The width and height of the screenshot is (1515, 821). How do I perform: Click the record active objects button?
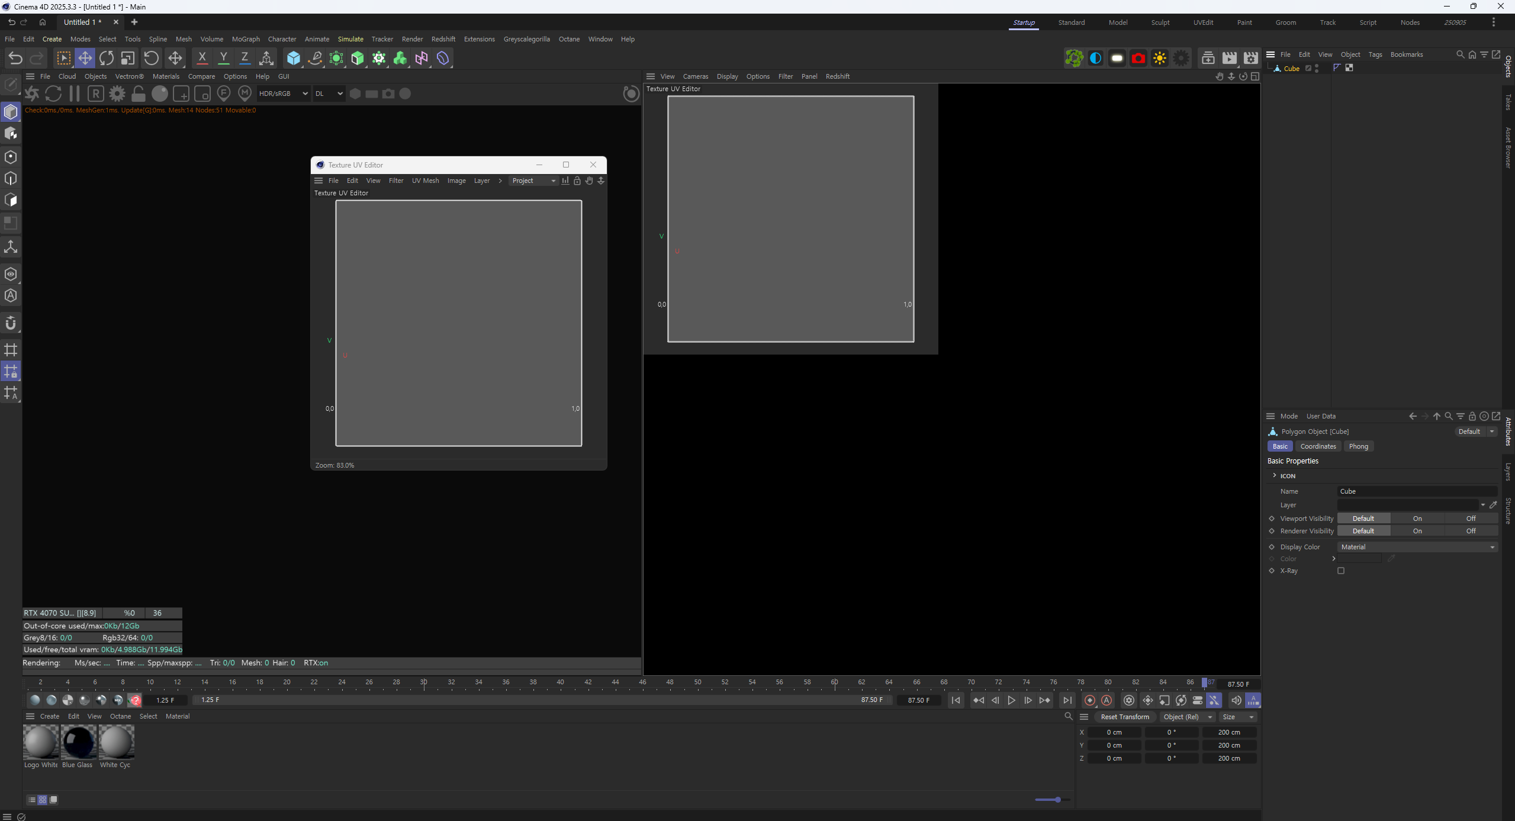click(1089, 700)
